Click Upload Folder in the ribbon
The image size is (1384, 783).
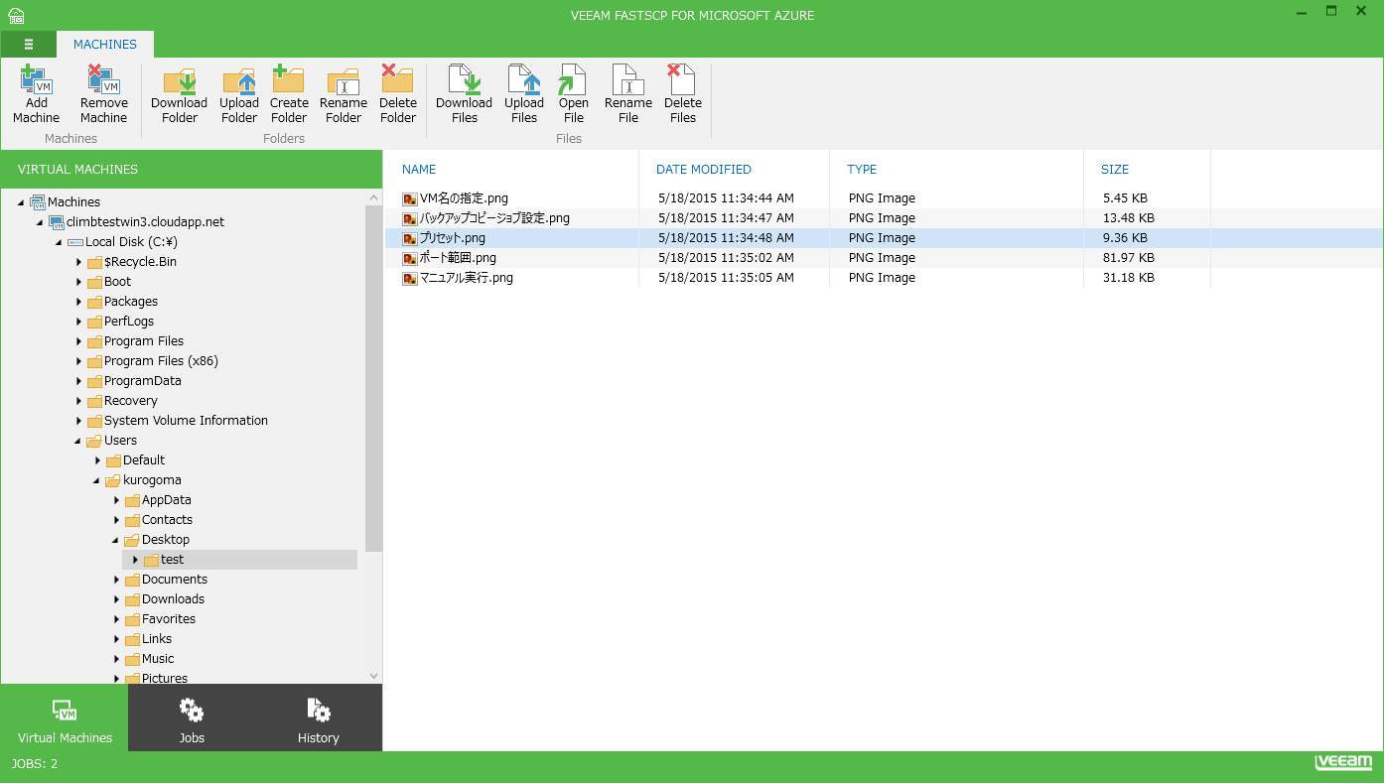[x=239, y=95]
